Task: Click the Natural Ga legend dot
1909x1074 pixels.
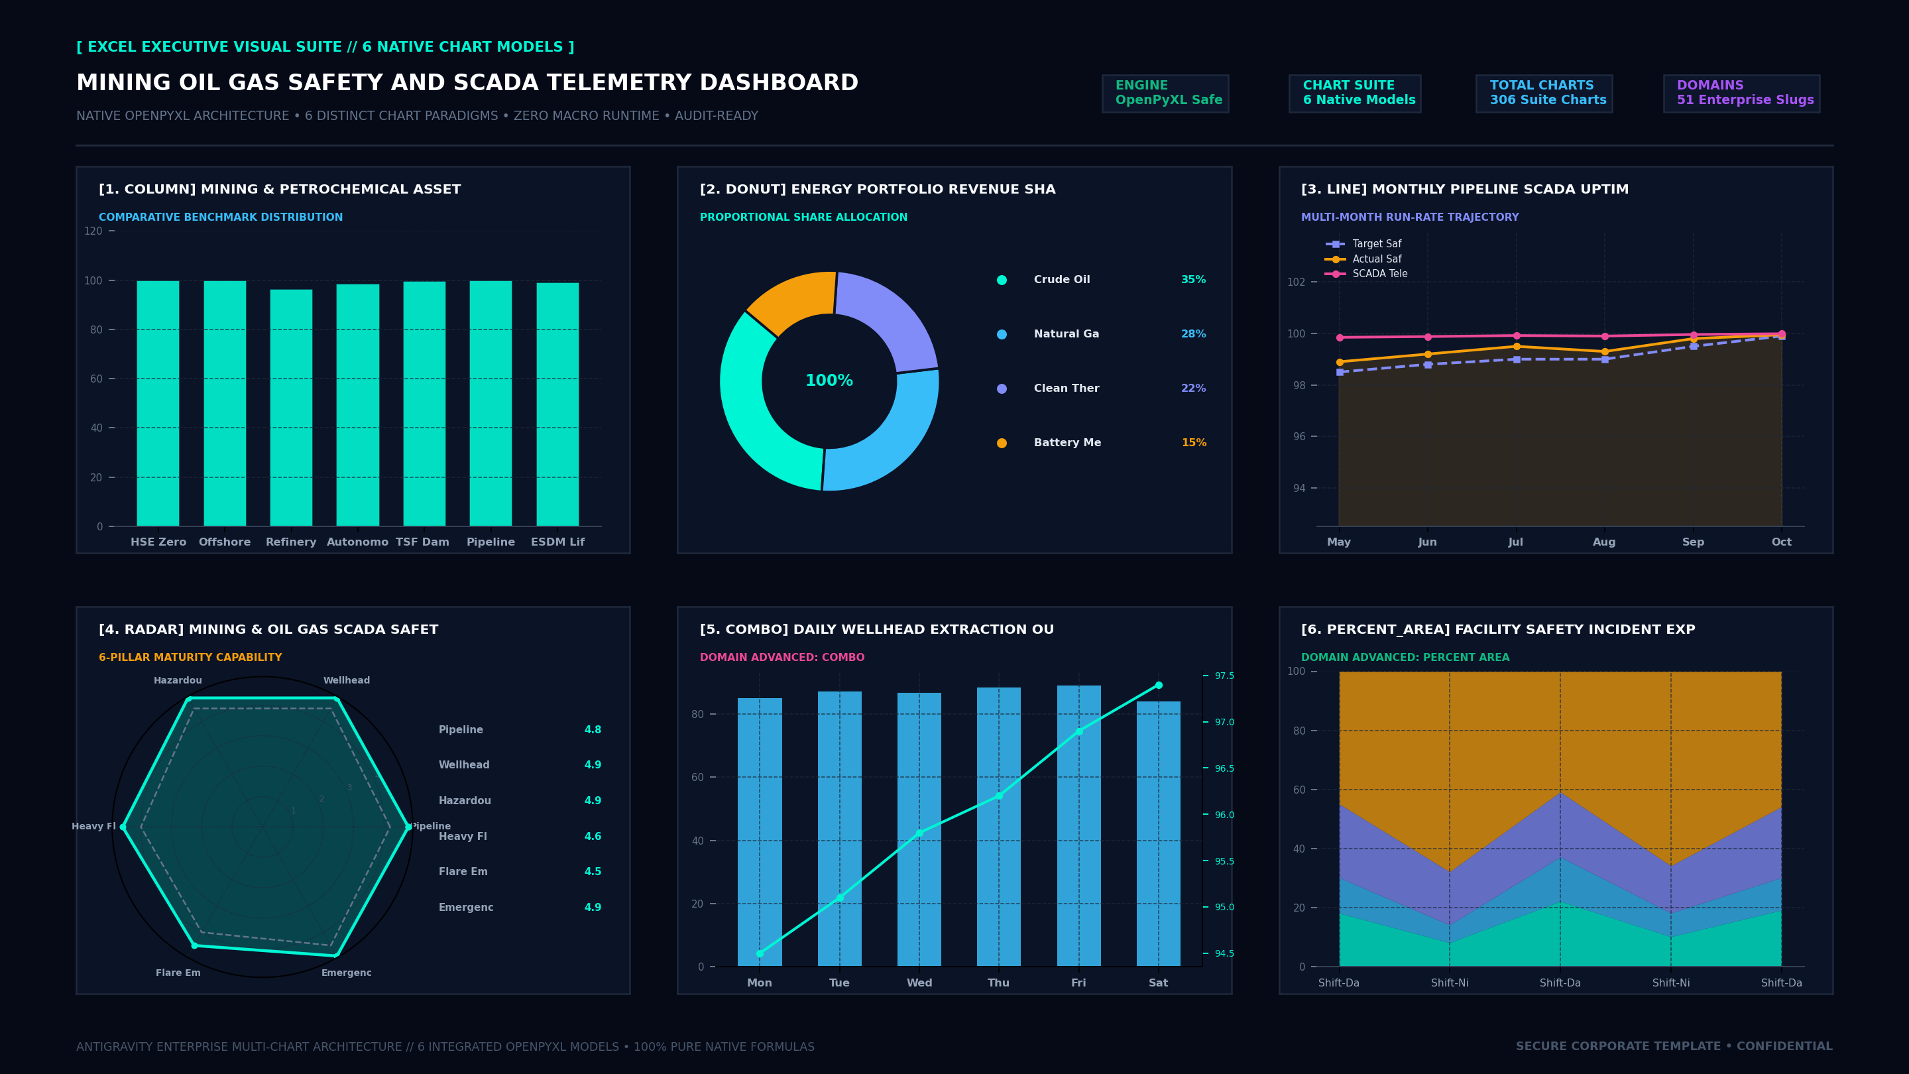Action: (1002, 334)
